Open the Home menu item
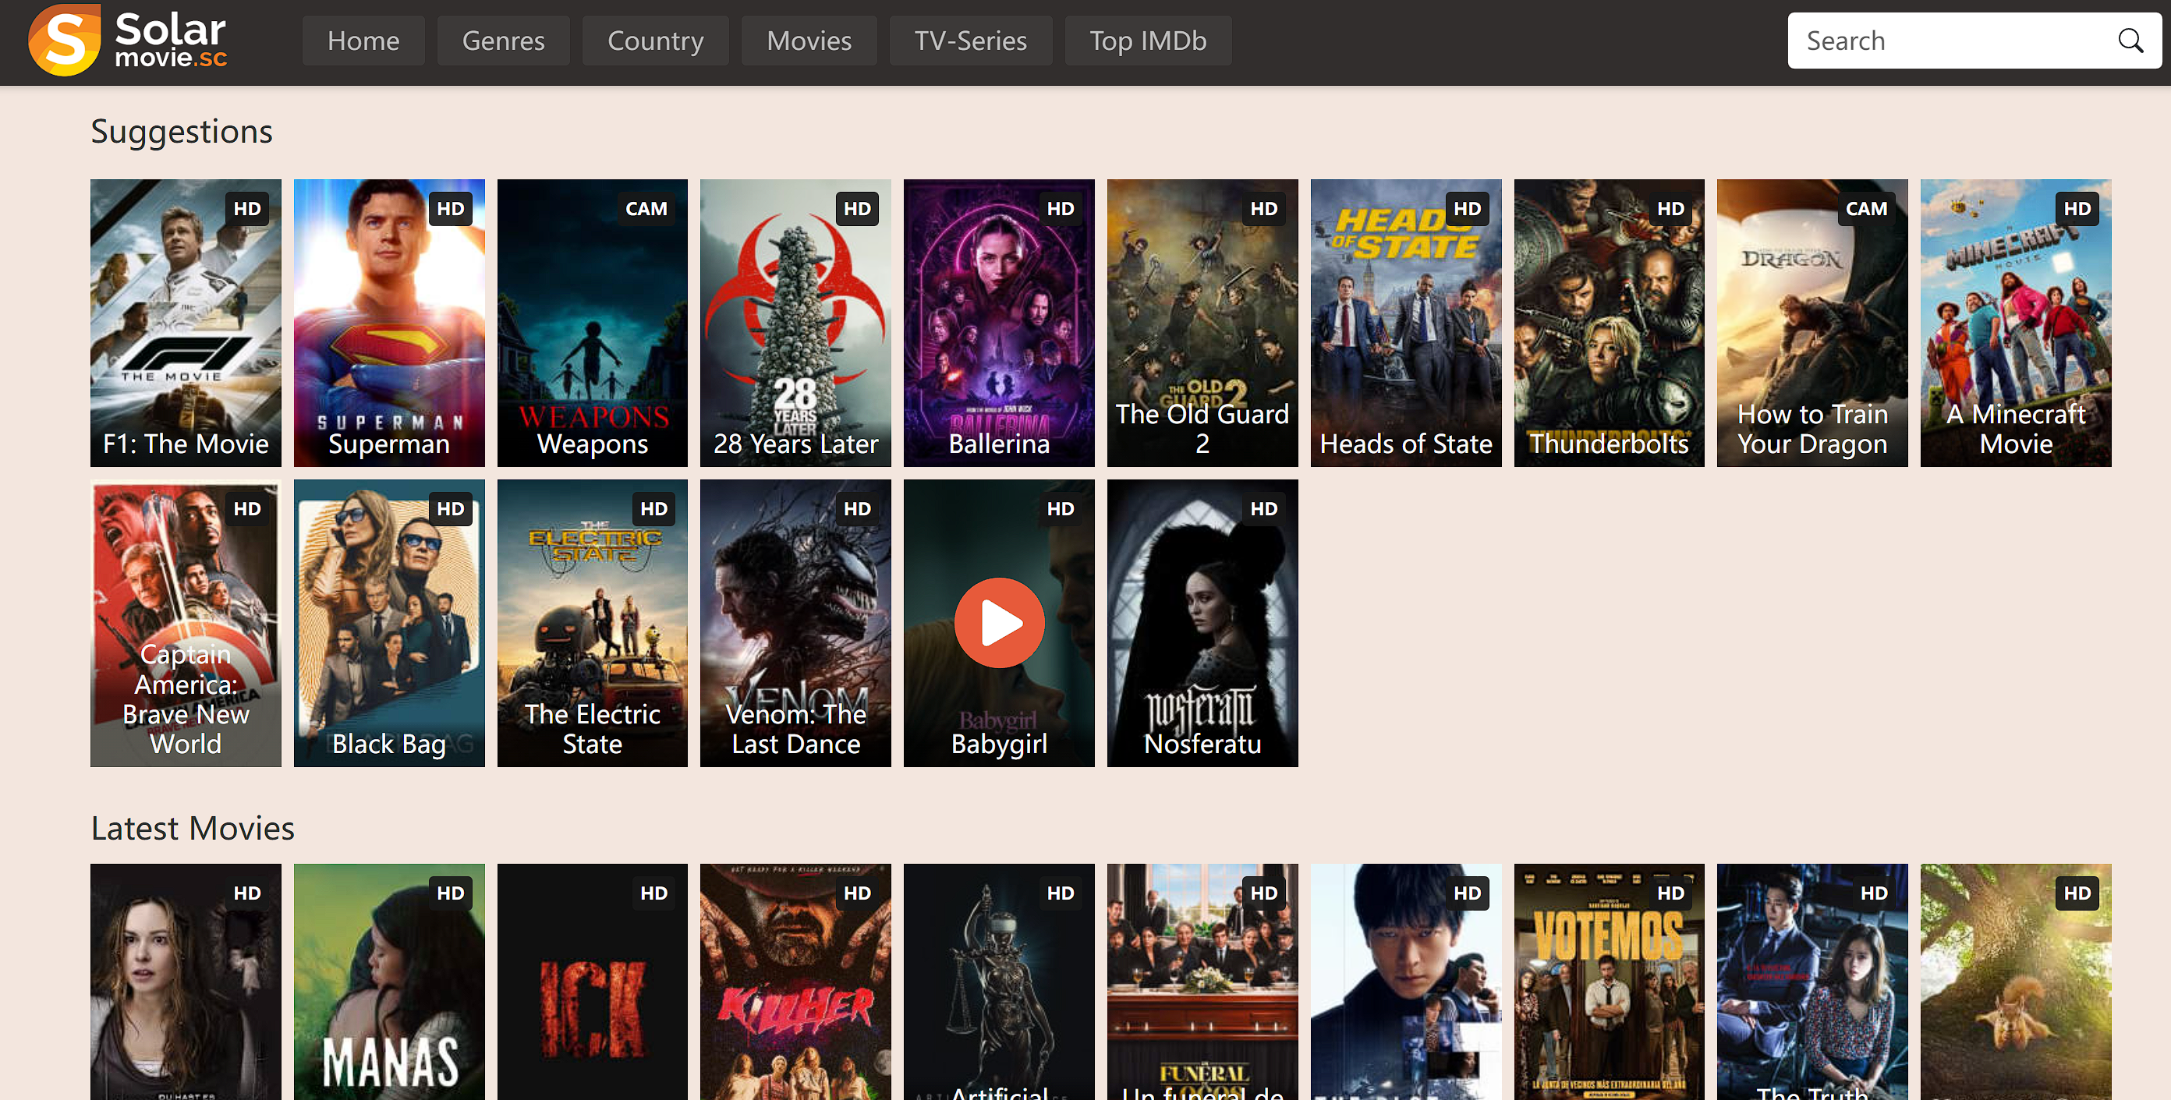This screenshot has height=1100, width=2171. (x=363, y=41)
